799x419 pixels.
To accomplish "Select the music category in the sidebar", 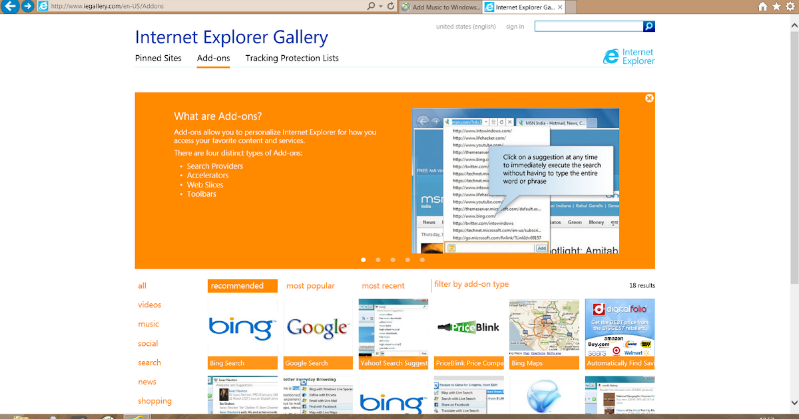I will pyautogui.click(x=148, y=324).
